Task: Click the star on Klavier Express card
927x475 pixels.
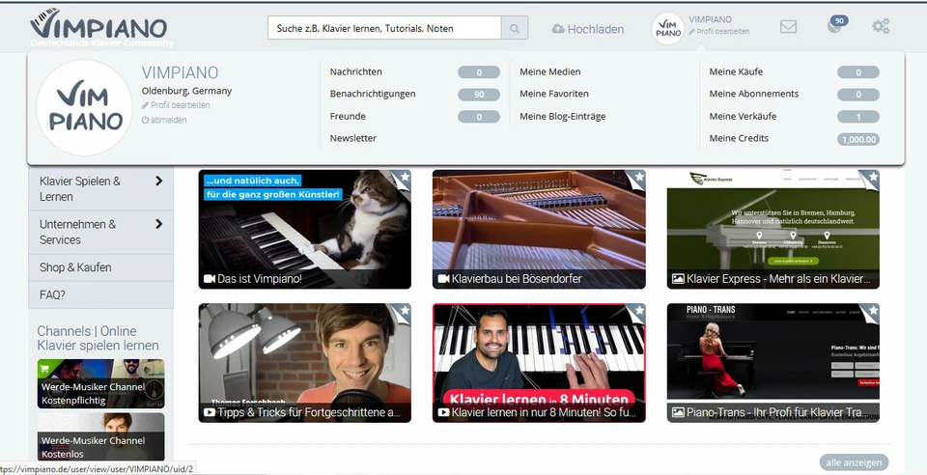Action: [x=873, y=177]
